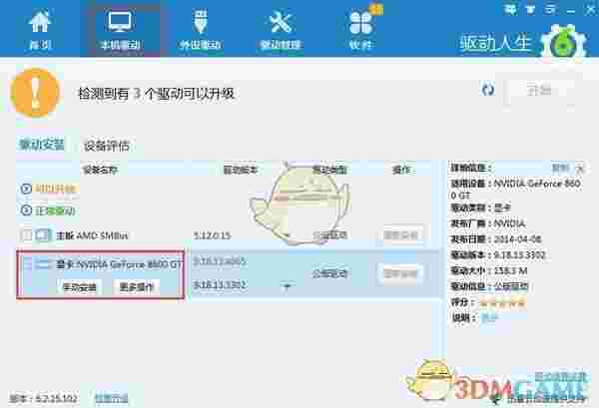Expand the green 正常驱动 group chevron
The width and height of the screenshot is (599, 408).
coord(26,210)
